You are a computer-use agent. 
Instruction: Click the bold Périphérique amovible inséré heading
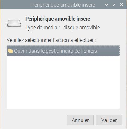coord(58,19)
